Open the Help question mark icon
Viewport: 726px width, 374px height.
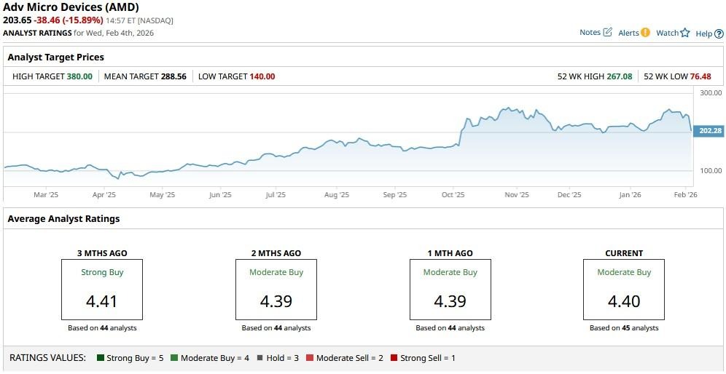pos(719,33)
